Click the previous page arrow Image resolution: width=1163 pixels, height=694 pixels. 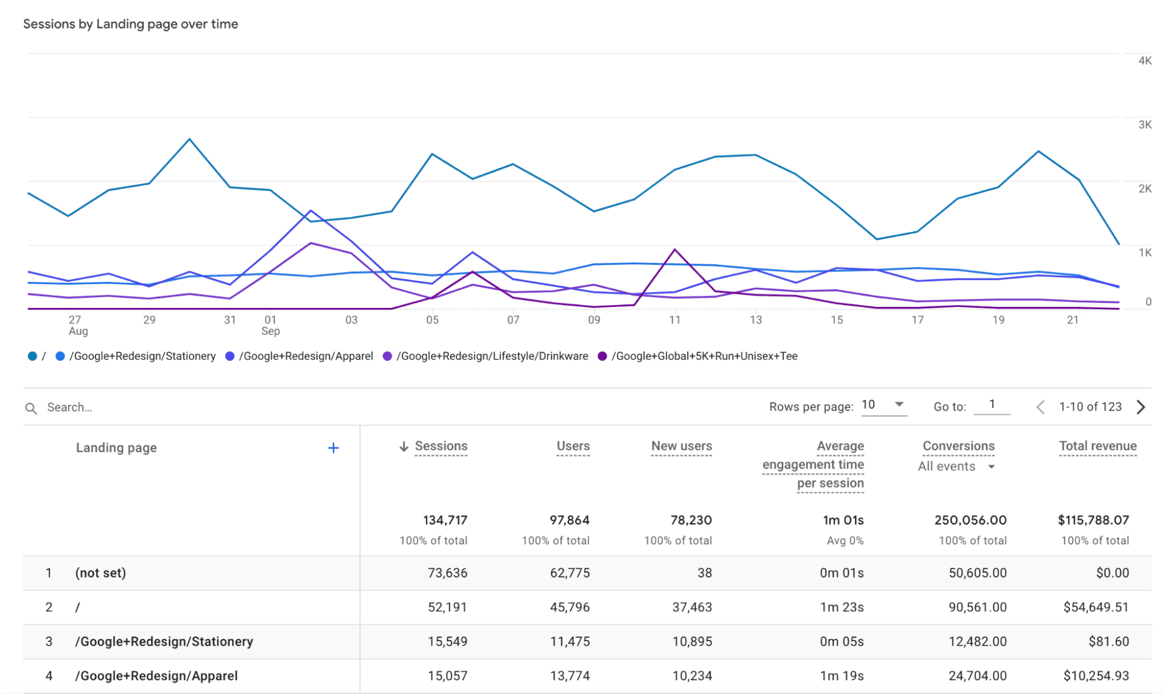(x=1041, y=407)
